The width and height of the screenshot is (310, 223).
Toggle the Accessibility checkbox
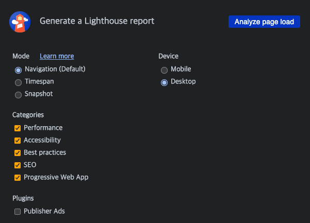[x=18, y=141]
